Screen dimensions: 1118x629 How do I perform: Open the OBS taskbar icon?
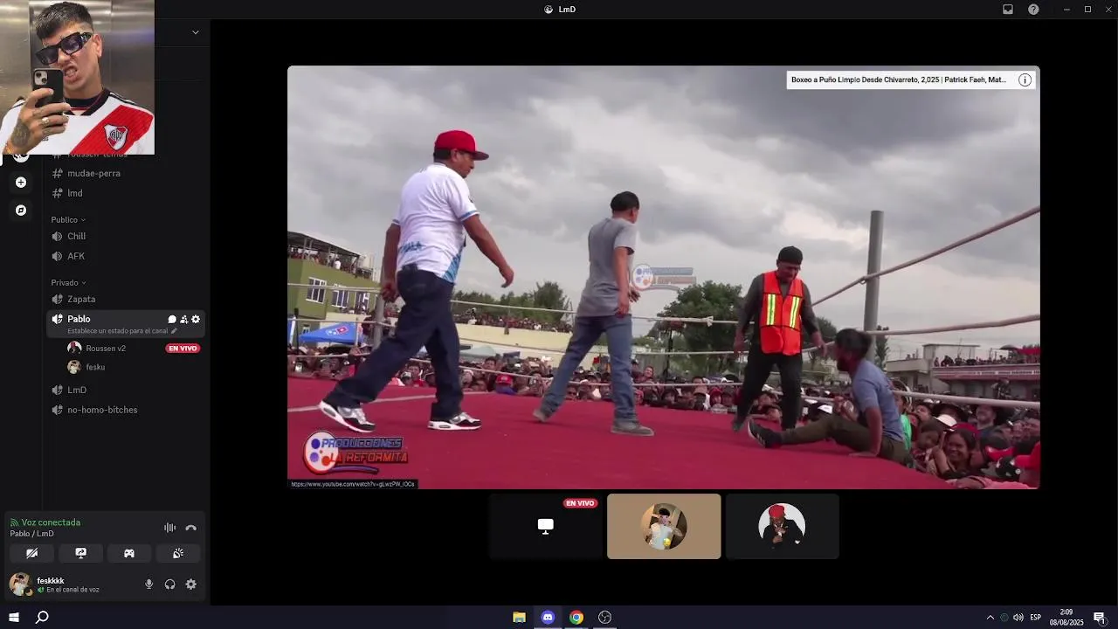604,617
